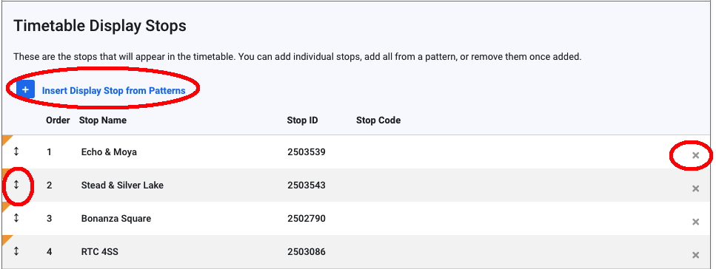Click the Stop ID column header
The image size is (716, 269).
tap(302, 120)
